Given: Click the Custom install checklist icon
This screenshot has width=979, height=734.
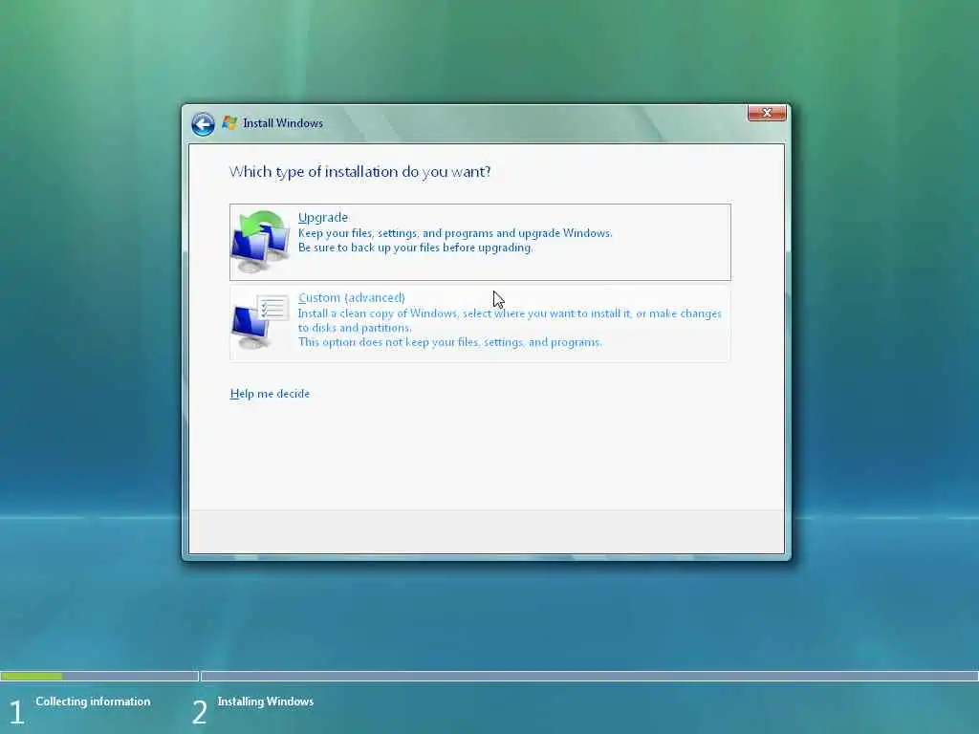Looking at the screenshot, I should [x=260, y=322].
